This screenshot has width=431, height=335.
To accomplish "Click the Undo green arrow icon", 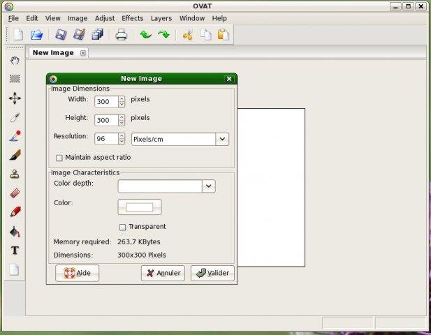I will coord(145,35).
